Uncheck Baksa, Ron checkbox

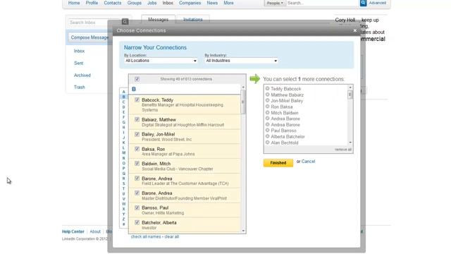click(x=137, y=149)
